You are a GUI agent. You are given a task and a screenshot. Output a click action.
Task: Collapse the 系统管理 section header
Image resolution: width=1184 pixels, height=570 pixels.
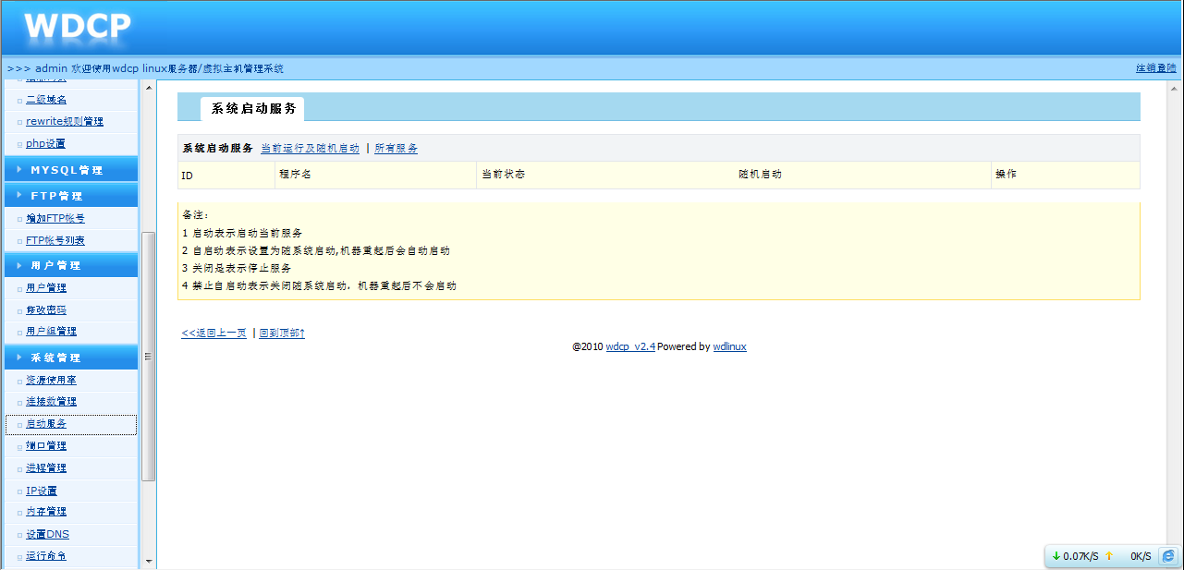[71, 358]
